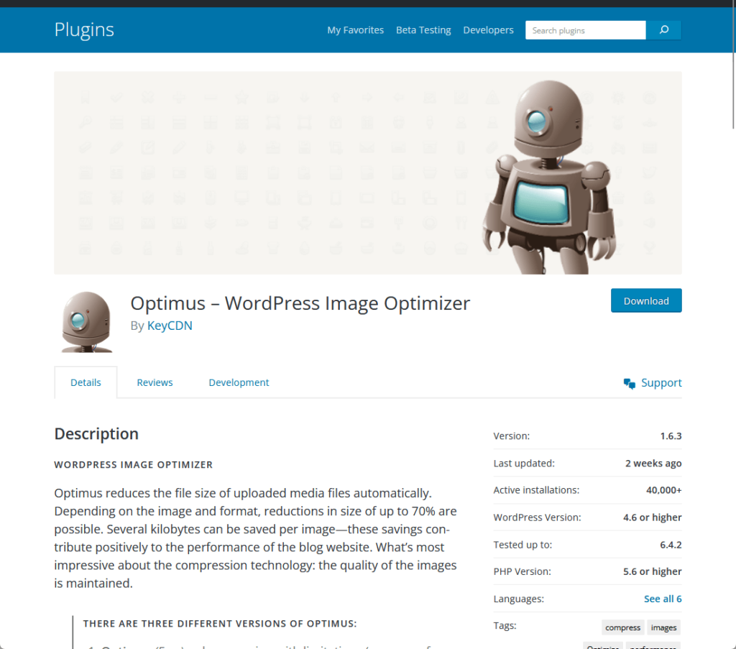
Task: Click the '2 weeks ago' value
Action: [x=653, y=463]
